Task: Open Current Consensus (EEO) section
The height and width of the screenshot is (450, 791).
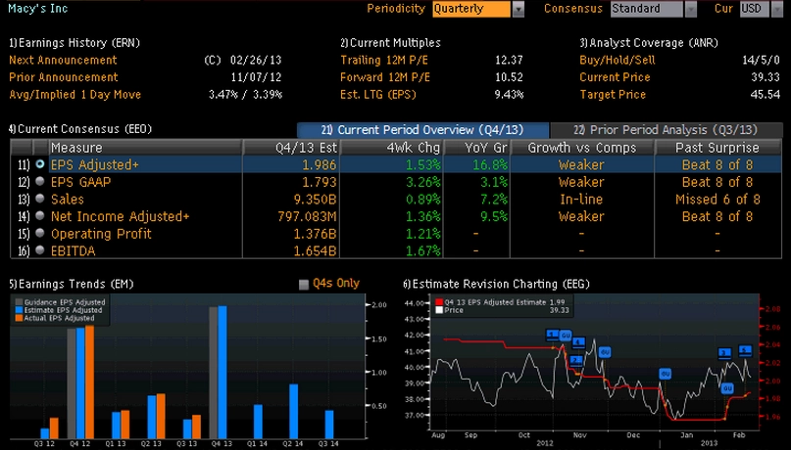Action: [x=80, y=129]
